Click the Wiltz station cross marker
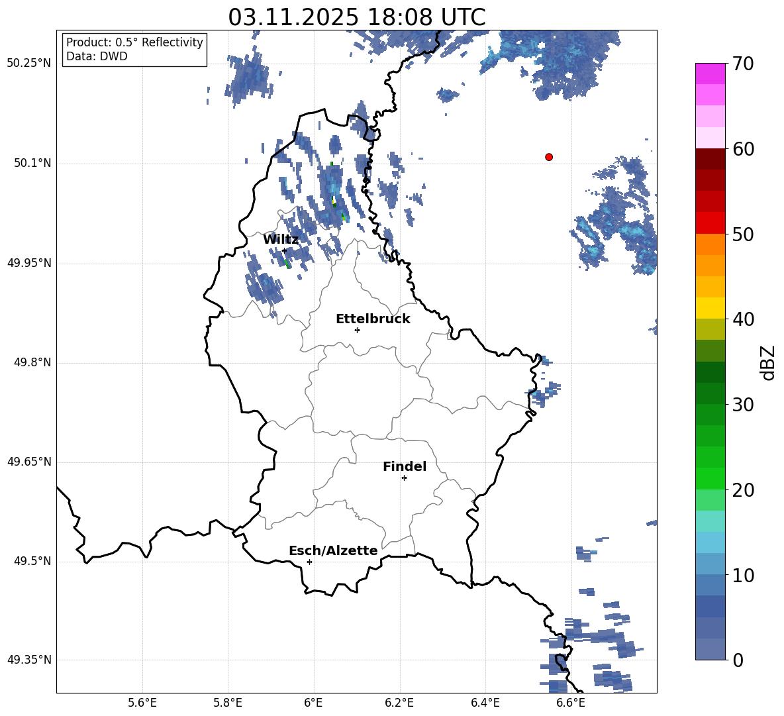The width and height of the screenshot is (784, 716). [x=285, y=250]
